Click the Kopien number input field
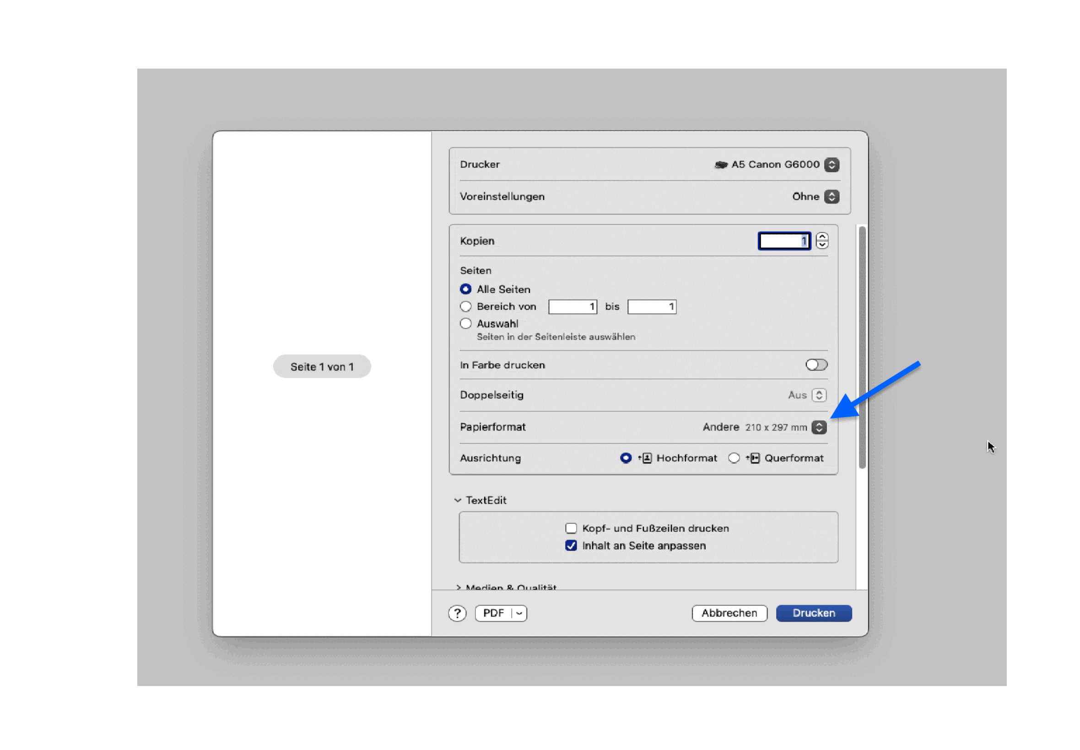 coord(784,241)
